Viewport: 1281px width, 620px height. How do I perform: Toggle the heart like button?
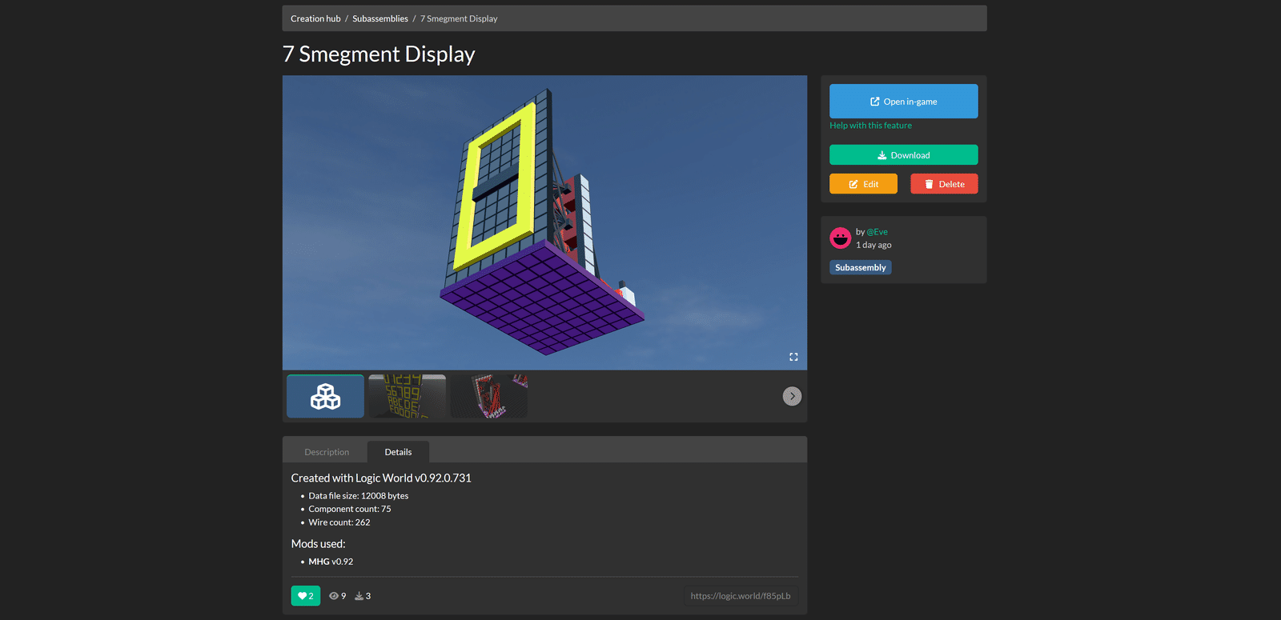coord(306,596)
